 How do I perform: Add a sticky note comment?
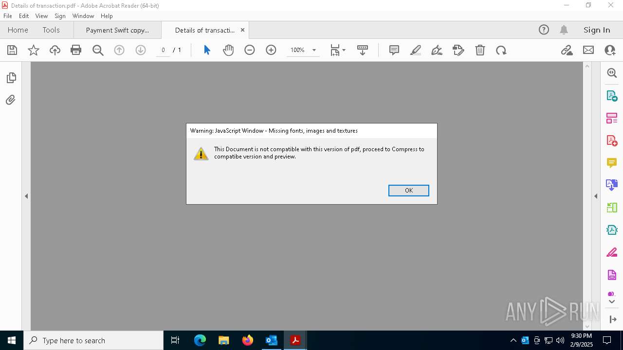tap(394, 50)
